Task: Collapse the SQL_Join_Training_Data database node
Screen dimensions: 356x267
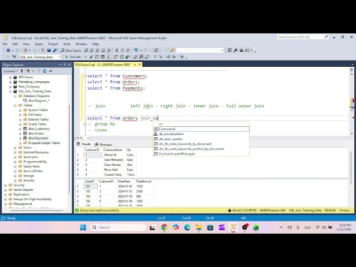Action: pyautogui.click(x=10, y=91)
